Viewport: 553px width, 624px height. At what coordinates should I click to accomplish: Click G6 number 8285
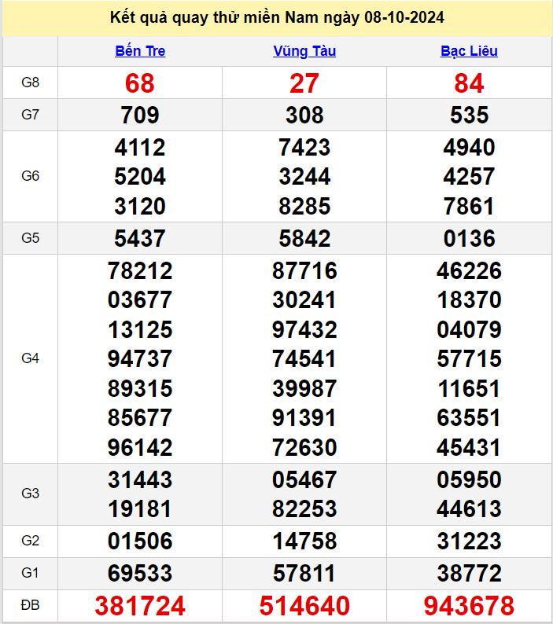pyautogui.click(x=304, y=206)
